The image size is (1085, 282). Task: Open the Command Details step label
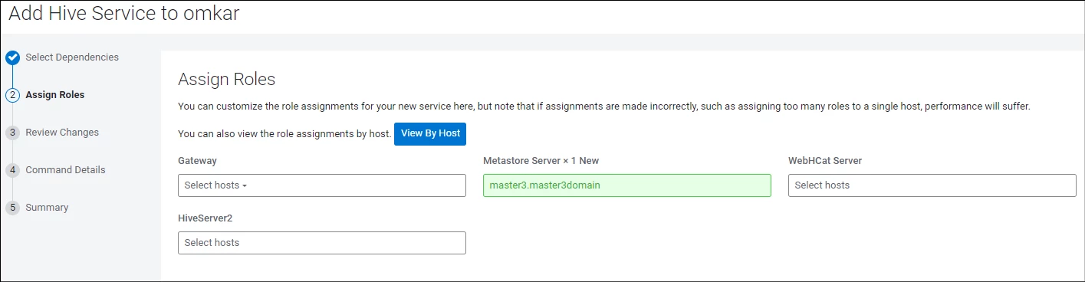pyautogui.click(x=65, y=170)
